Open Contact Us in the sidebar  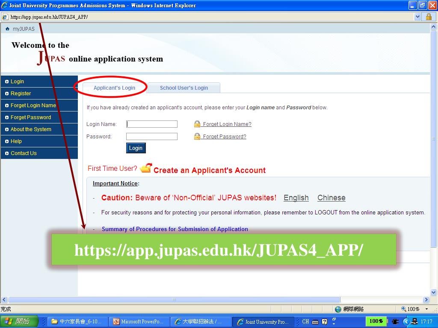click(x=39, y=153)
